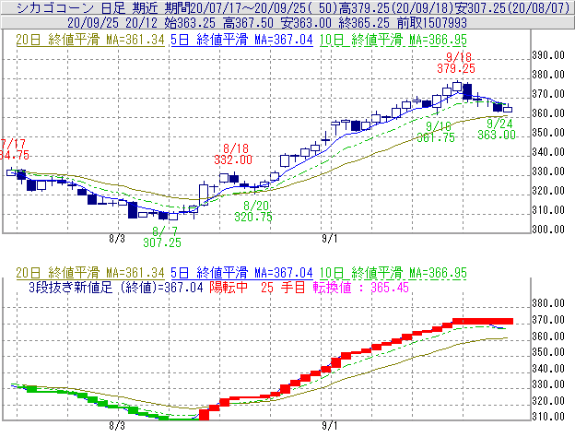
Task: Click the 9/1 date label under 新値足 chart
Action: [x=330, y=426]
